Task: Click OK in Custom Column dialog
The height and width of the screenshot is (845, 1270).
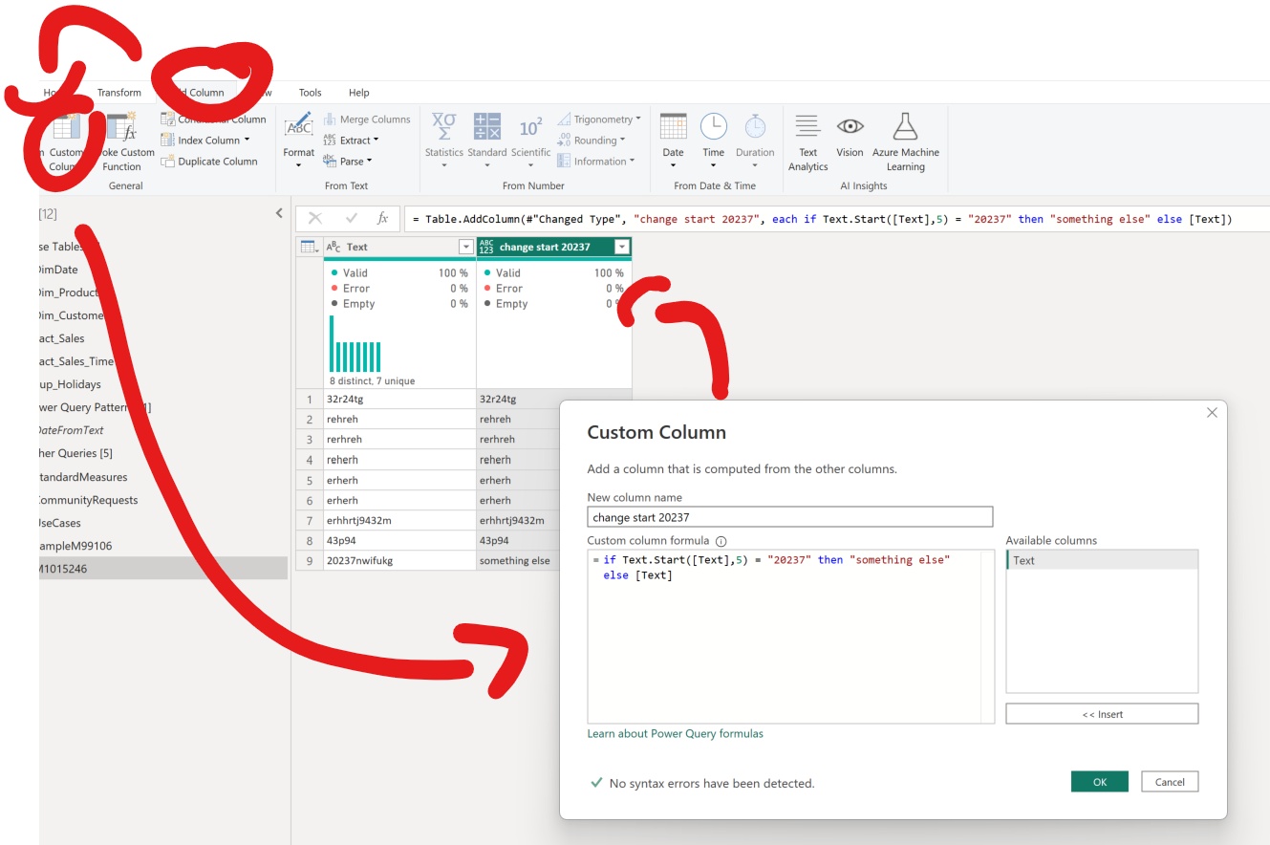Action: coord(1100,782)
